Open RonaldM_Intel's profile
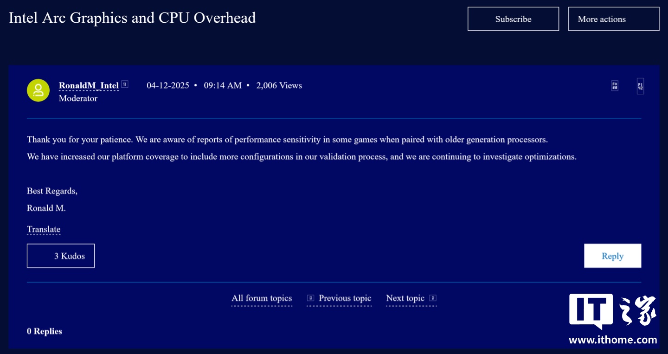The image size is (668, 354). pos(89,85)
